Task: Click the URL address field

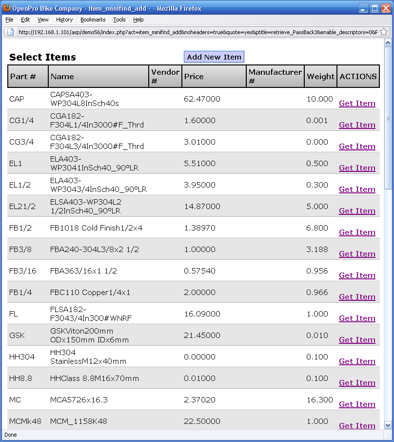Action: click(x=195, y=32)
